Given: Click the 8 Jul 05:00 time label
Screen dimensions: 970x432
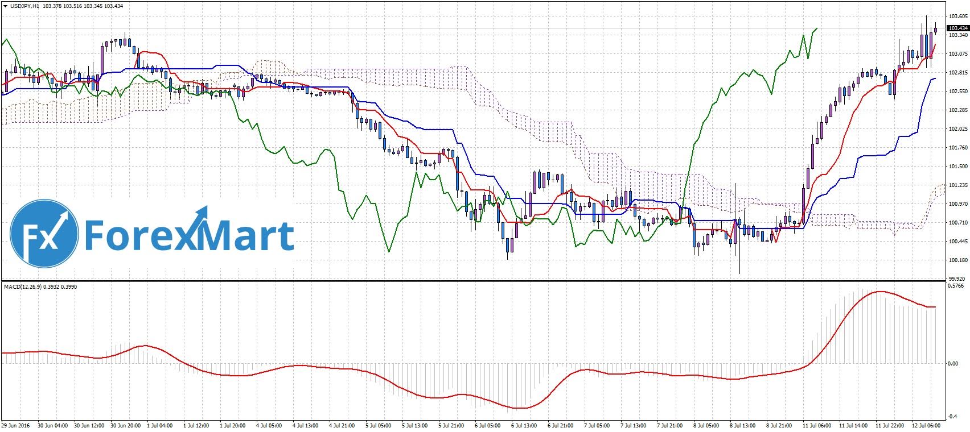Looking at the screenshot, I should [x=707, y=425].
